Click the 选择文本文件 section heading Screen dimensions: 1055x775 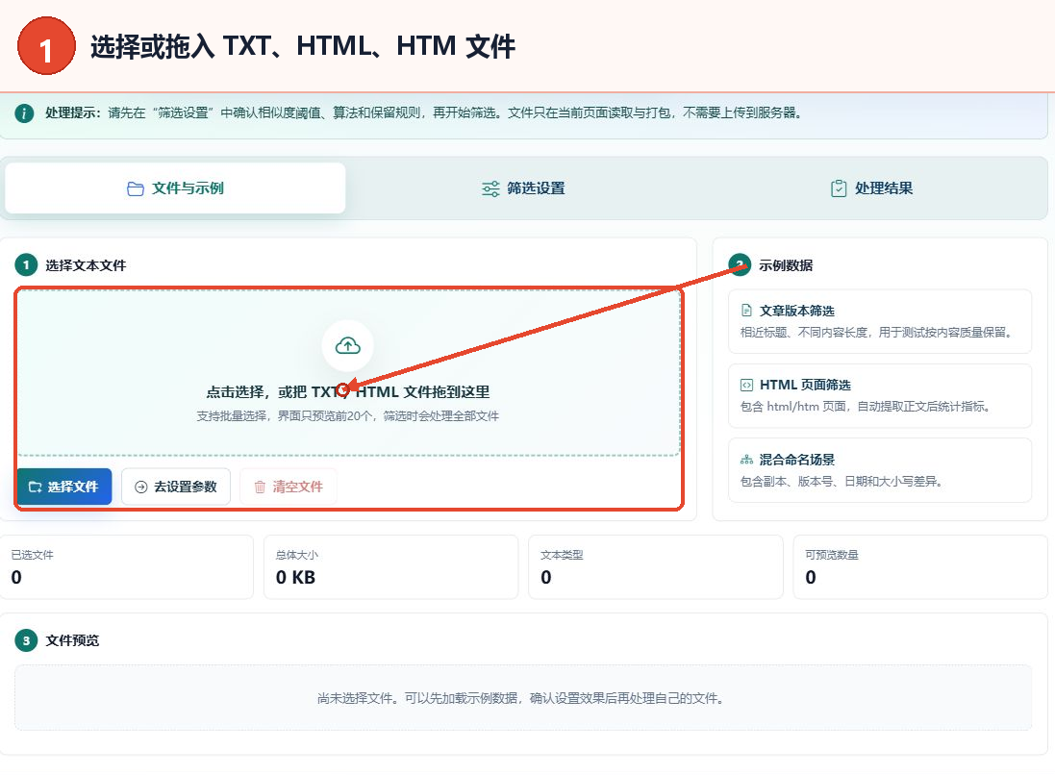[x=86, y=265]
